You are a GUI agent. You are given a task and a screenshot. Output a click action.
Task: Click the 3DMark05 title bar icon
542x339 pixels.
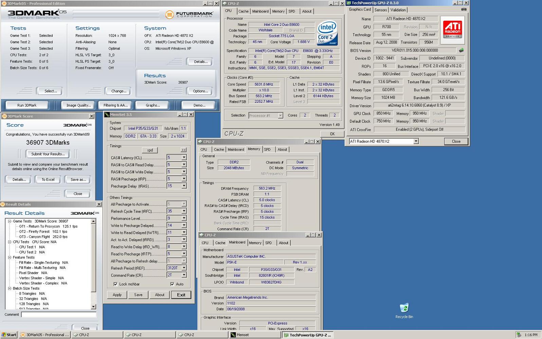tap(4, 3)
